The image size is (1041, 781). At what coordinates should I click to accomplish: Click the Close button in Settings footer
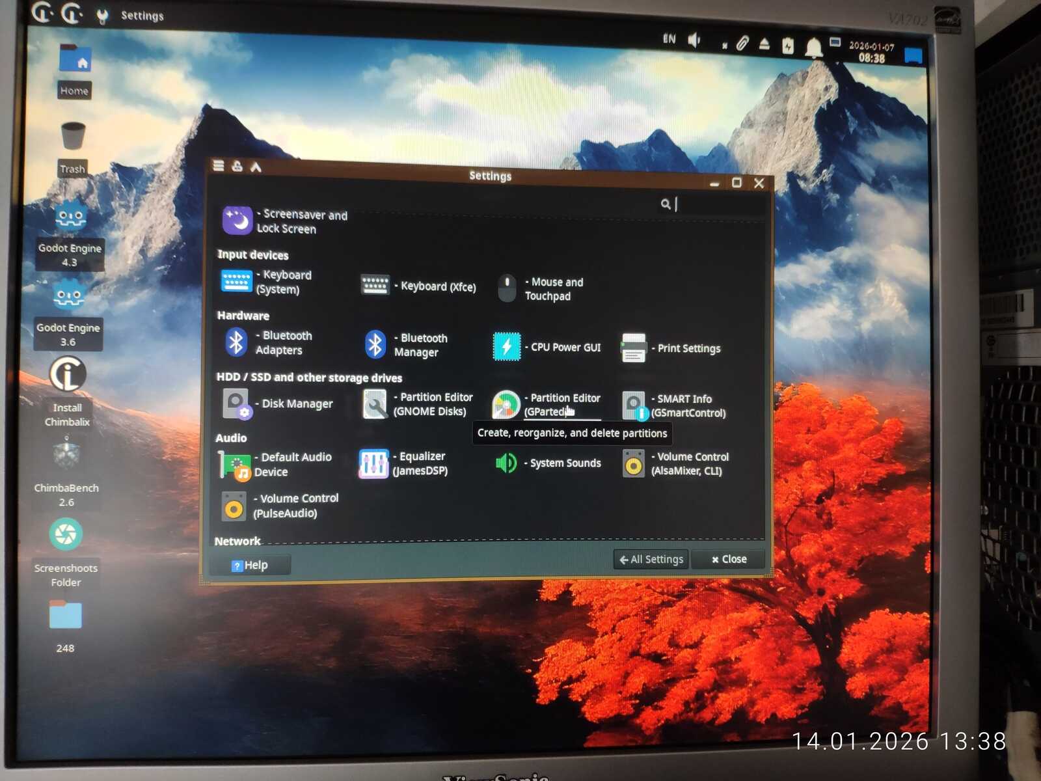pos(729,559)
